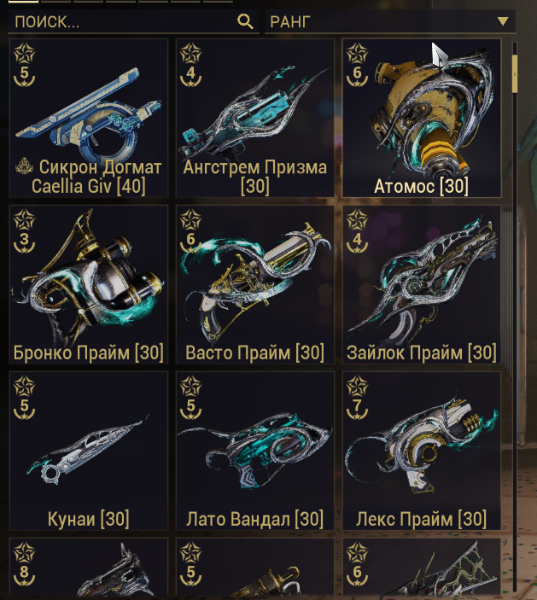This screenshot has width=537, height=600.
Task: Select Зайлок Прайм [30] weapon
Action: click(422, 284)
